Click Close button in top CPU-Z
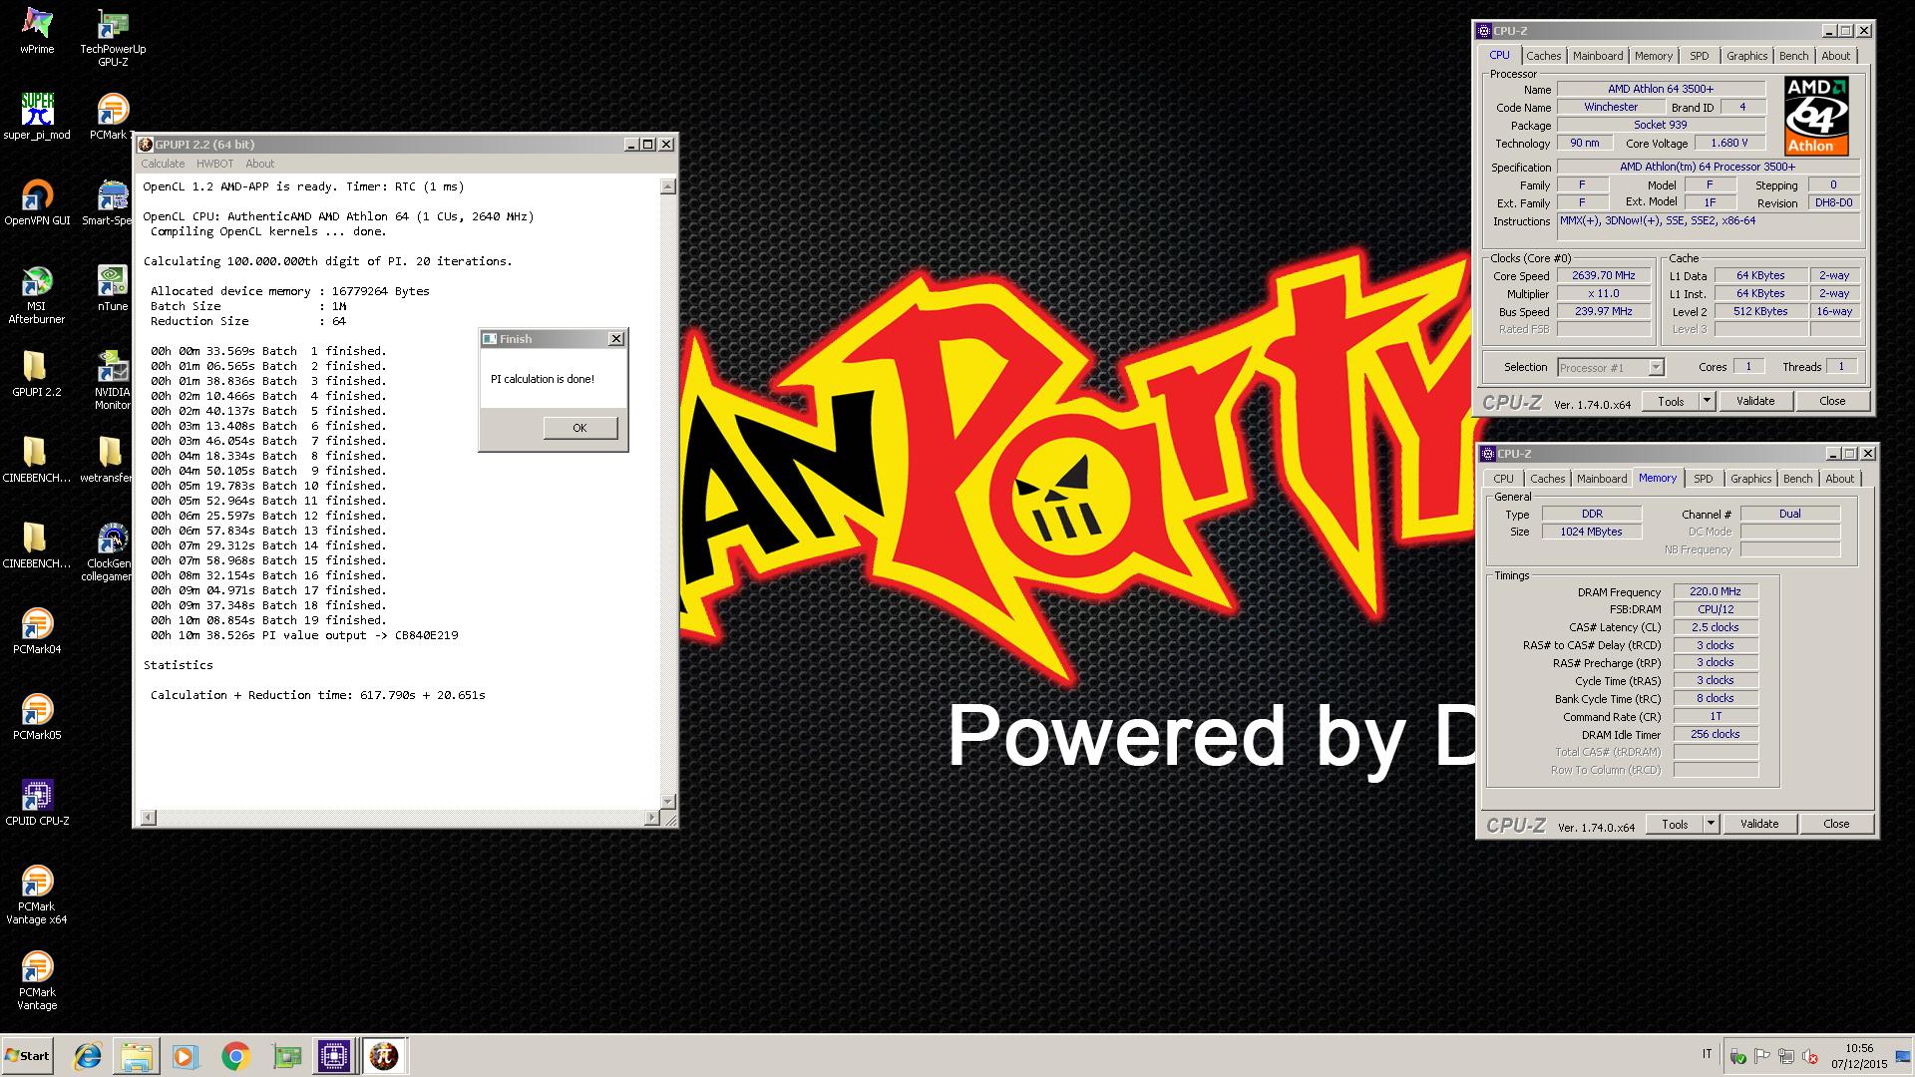The image size is (1915, 1077). (1832, 401)
